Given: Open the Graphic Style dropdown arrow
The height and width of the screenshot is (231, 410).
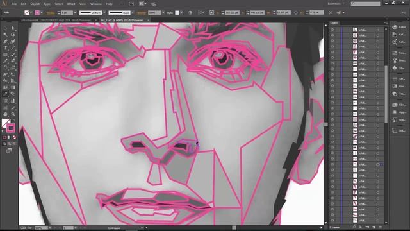Looking at the screenshot, I should [x=181, y=13].
